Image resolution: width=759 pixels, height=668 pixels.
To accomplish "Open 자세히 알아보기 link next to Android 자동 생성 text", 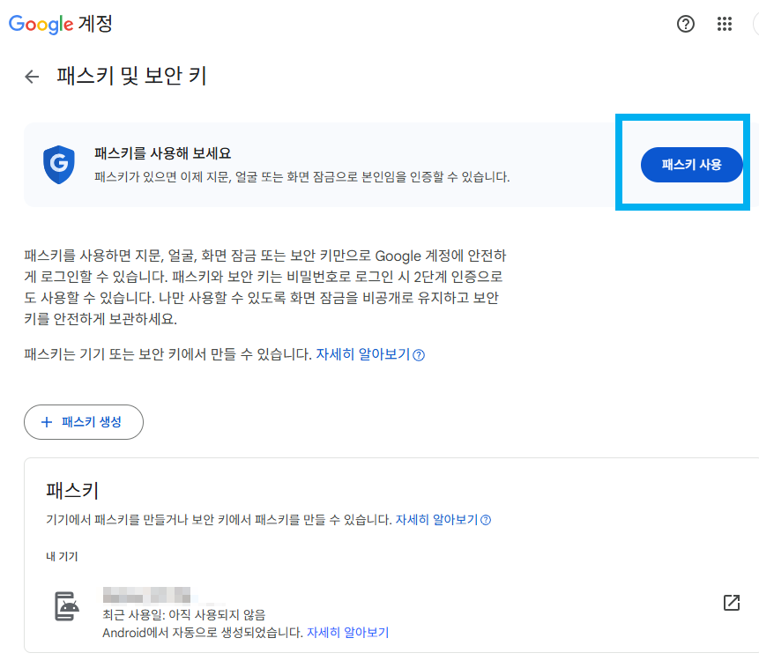I will point(347,632).
